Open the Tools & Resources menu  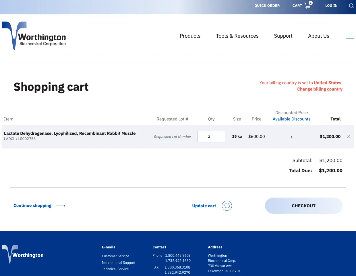237,36
